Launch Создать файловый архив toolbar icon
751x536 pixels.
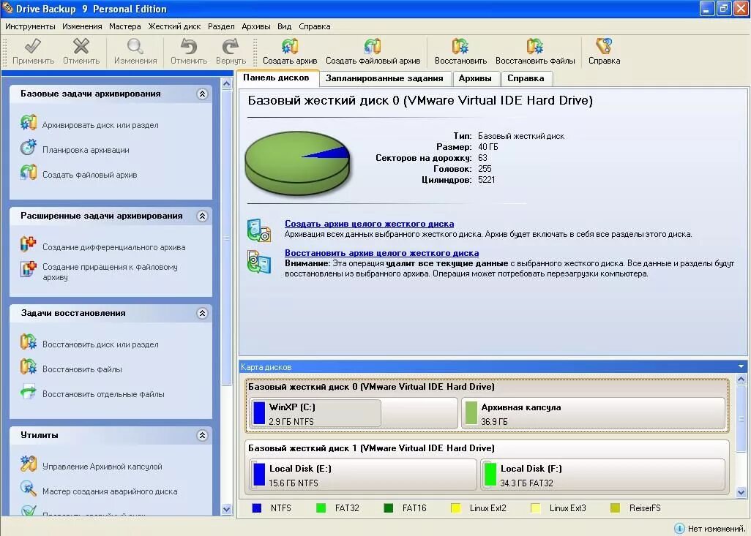click(x=373, y=46)
